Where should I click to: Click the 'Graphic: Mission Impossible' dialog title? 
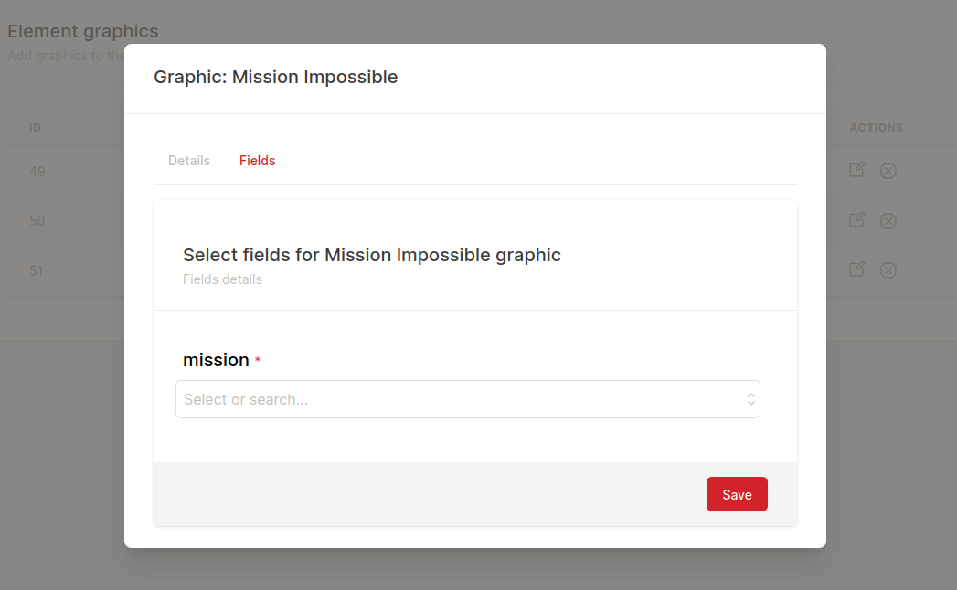tap(276, 77)
